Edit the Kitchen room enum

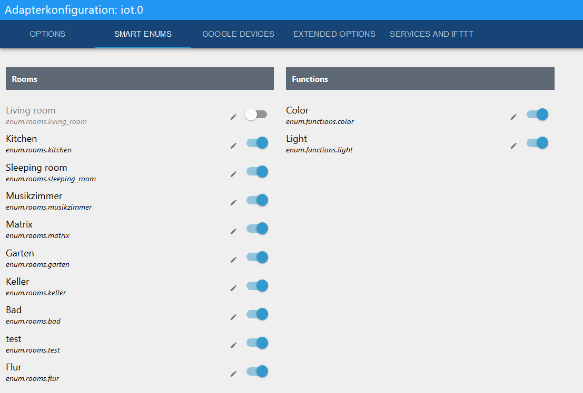pos(233,146)
